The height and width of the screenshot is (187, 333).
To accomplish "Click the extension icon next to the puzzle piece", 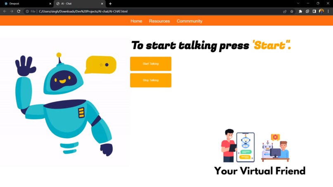I will click(x=307, y=12).
